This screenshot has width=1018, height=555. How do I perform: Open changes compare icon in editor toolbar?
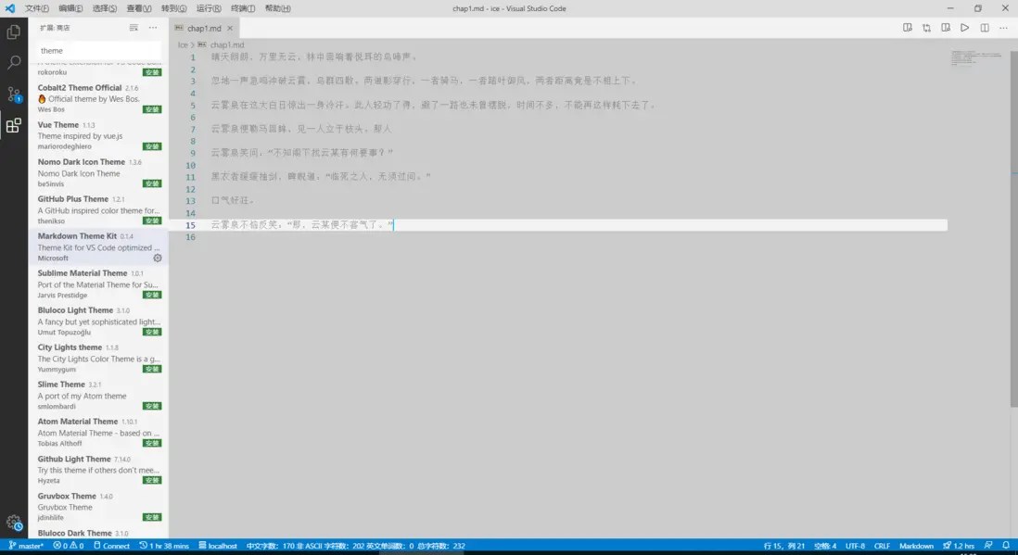tap(926, 28)
